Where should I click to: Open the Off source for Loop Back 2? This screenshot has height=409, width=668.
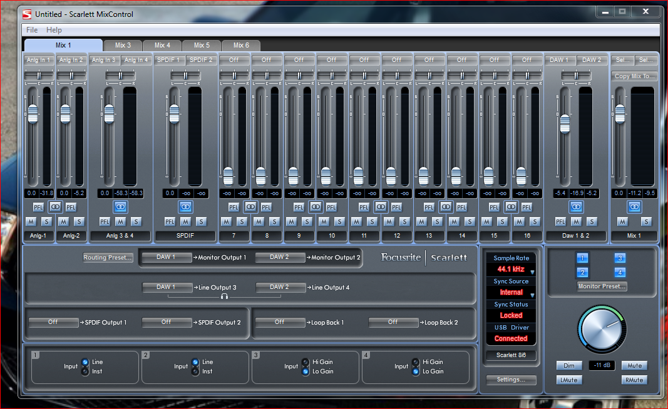click(393, 322)
